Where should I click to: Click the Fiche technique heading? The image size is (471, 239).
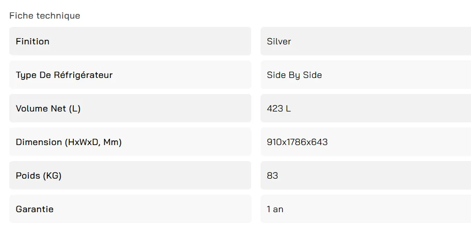tap(45, 15)
